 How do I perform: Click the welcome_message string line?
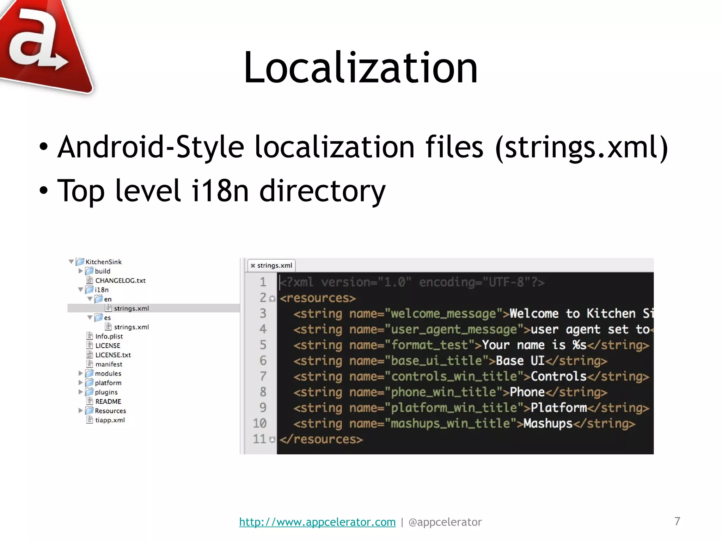(473, 313)
